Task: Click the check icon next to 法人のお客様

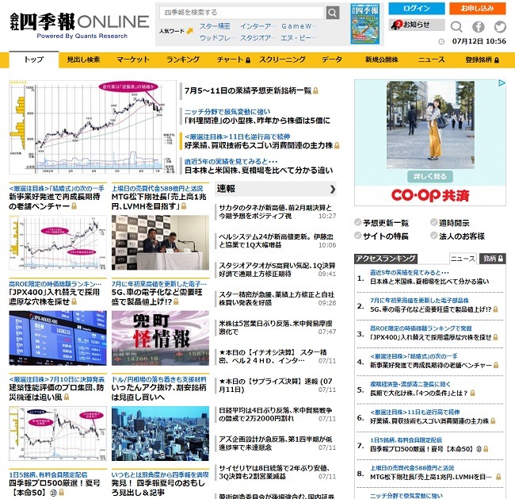Action: [x=434, y=236]
